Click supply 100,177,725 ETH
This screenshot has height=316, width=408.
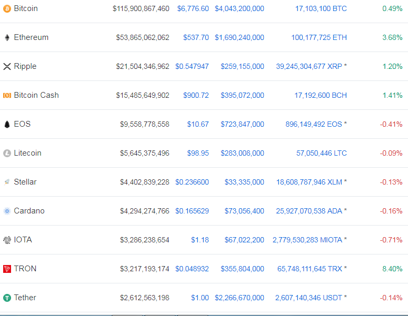tap(319, 37)
